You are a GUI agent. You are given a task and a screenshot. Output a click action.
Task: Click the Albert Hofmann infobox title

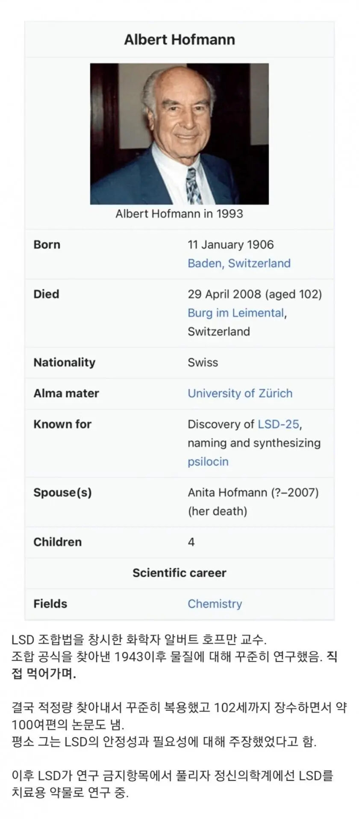(179, 40)
